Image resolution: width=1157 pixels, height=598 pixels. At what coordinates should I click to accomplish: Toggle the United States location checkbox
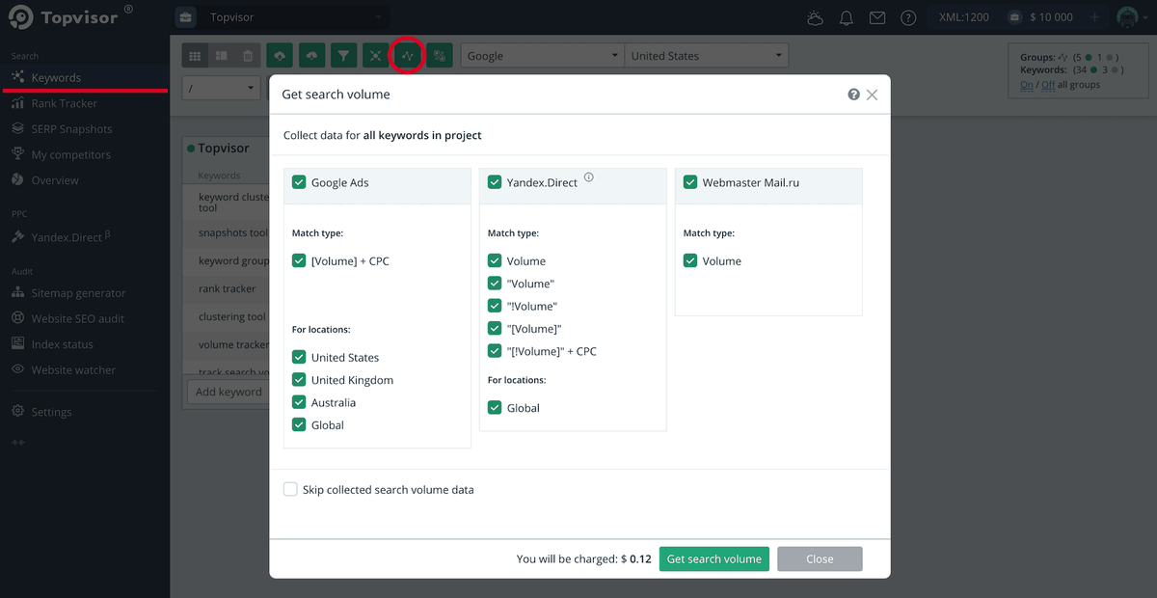coord(299,357)
